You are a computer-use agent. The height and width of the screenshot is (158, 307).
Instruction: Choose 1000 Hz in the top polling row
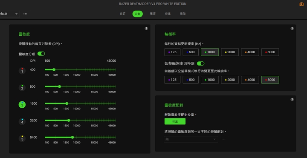pyautogui.click(x=210, y=52)
